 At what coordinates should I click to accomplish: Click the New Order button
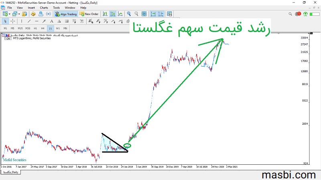point(89,14)
